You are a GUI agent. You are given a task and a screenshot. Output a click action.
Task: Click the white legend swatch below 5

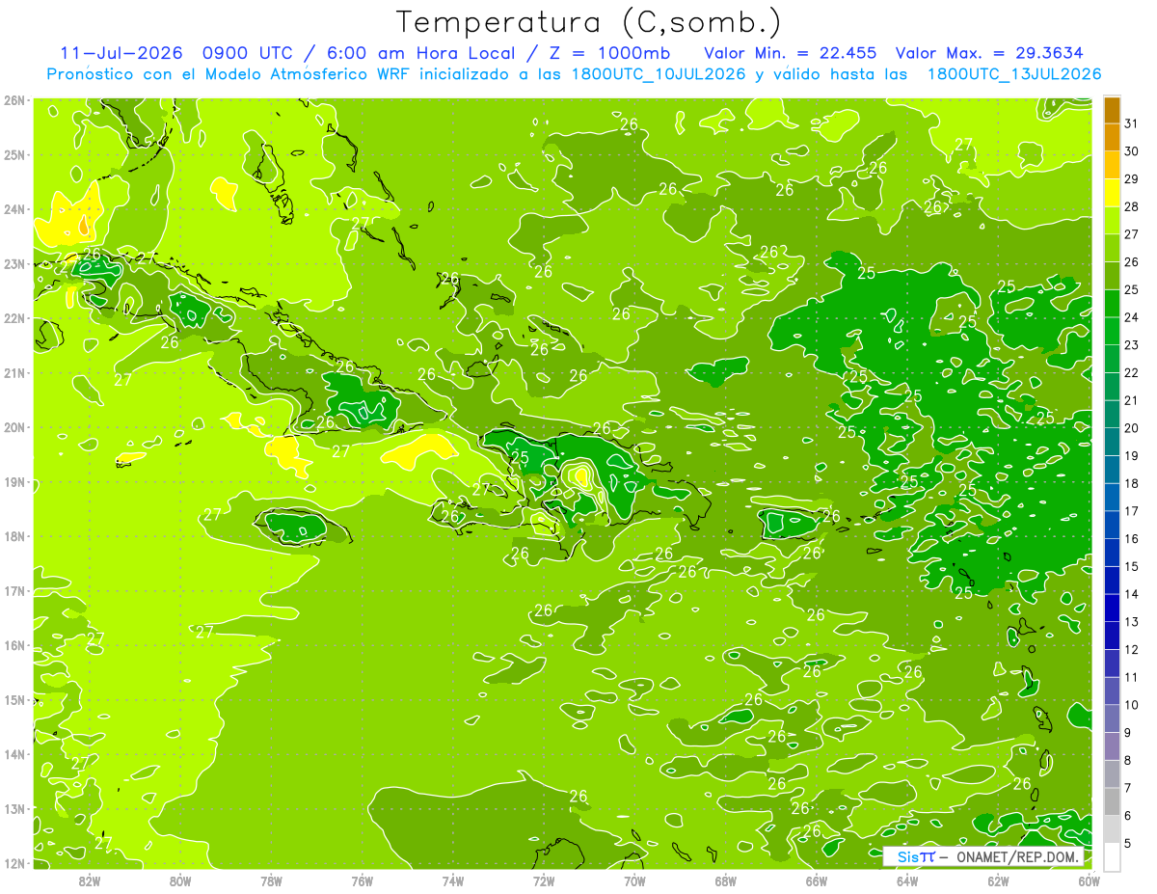1113,856
